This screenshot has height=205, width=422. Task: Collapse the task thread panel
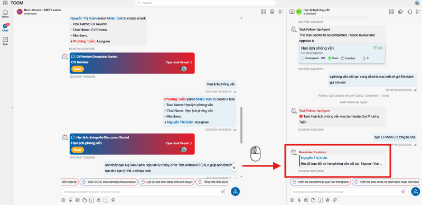pyautogui.click(x=292, y=12)
